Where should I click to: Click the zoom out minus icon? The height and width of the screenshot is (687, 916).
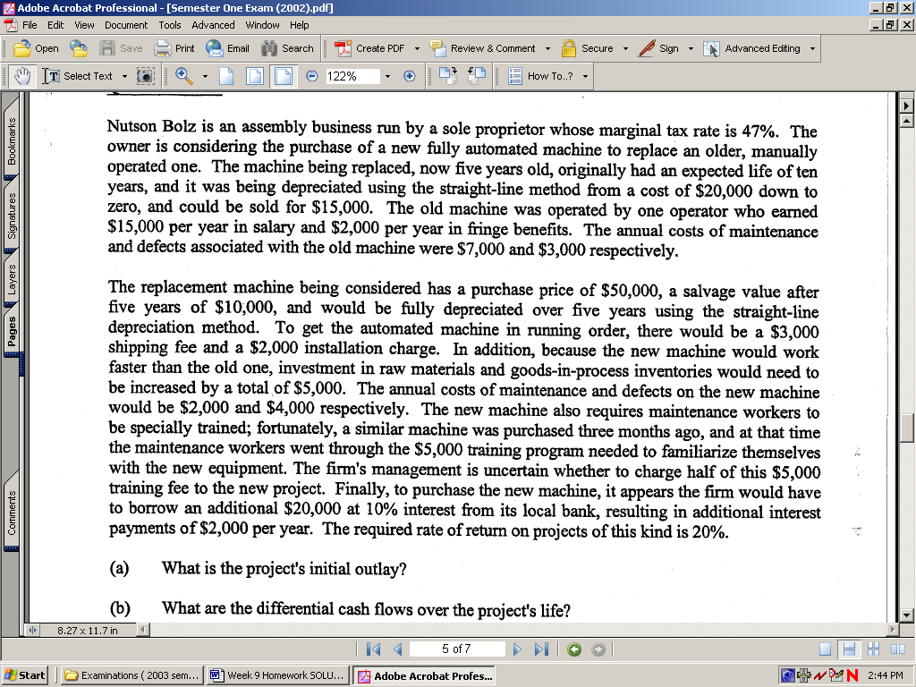coord(311,77)
